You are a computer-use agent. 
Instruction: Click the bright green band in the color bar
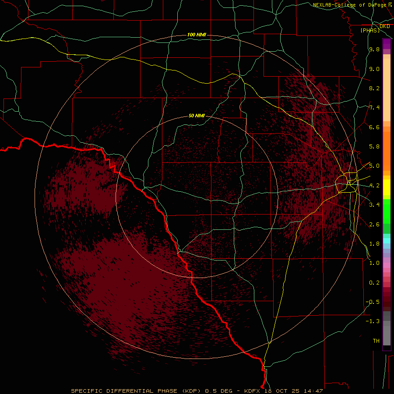[387, 211]
